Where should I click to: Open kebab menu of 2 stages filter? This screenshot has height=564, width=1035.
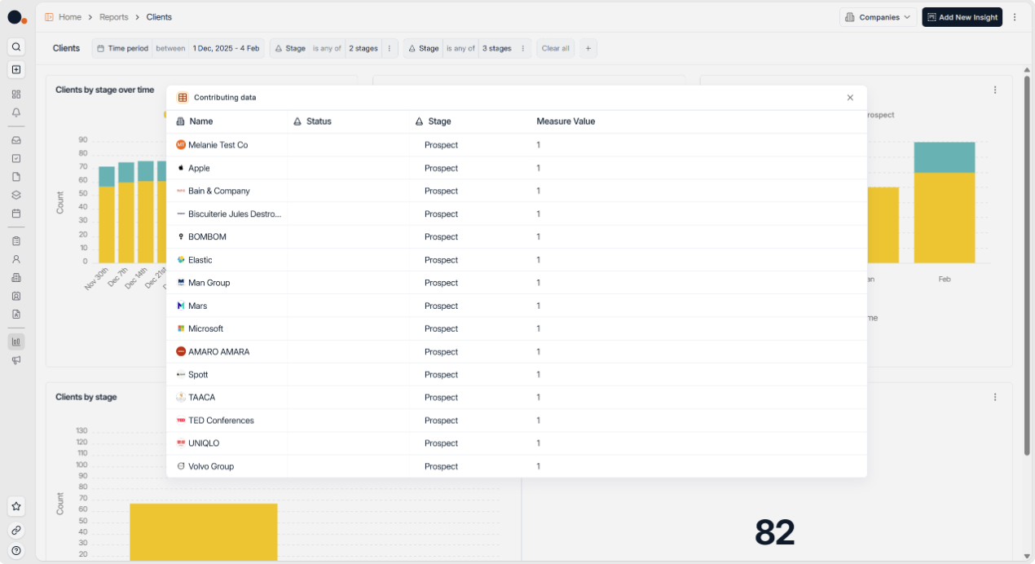pyautogui.click(x=390, y=48)
